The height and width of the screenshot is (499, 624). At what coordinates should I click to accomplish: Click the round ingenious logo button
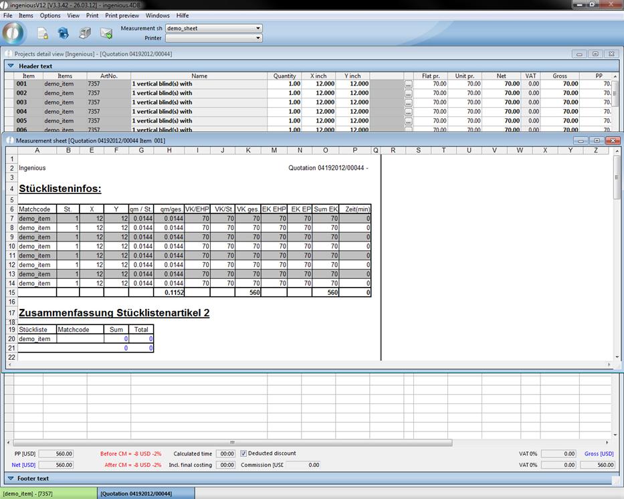click(x=14, y=33)
